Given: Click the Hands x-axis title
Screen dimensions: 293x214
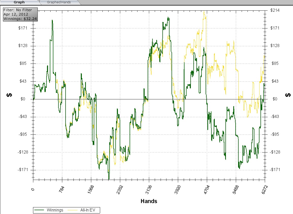Looking at the screenshot, I should coord(149,201).
